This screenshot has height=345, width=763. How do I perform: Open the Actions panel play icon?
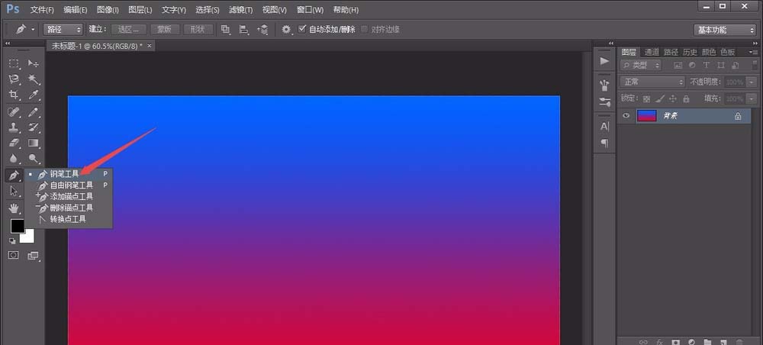(x=604, y=61)
